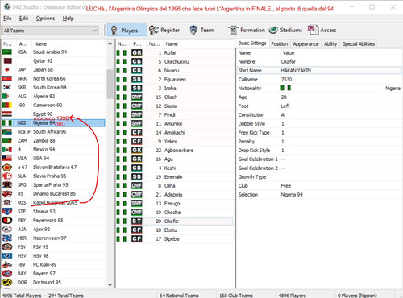The image size is (403, 298).
Task: Click the DMF position badge for Oliseh
Action: coord(136,97)
